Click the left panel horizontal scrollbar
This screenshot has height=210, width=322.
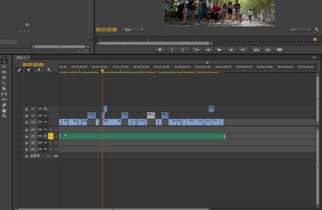[x=60, y=47]
